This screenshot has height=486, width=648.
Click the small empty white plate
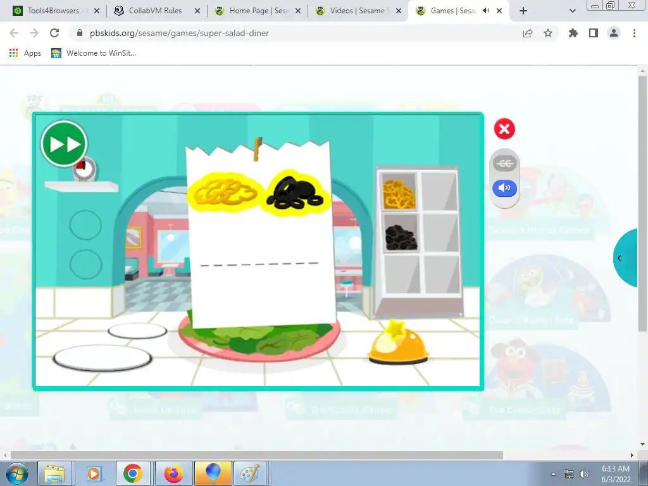click(x=137, y=331)
